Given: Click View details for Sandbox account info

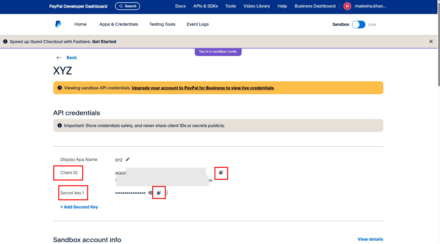Looking at the screenshot, I should [370, 239].
